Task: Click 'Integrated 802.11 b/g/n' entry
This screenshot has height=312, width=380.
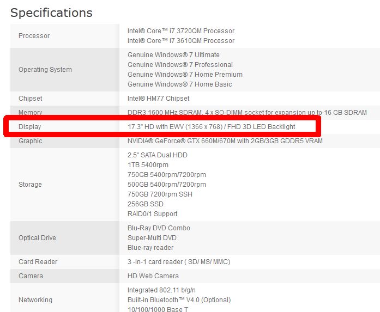Action: coord(161,290)
